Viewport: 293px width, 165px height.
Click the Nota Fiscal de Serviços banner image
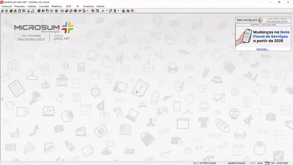point(263,37)
